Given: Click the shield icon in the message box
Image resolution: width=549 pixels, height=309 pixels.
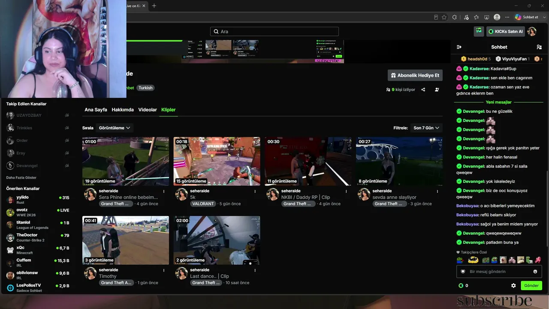Looking at the screenshot, I should coord(463,272).
